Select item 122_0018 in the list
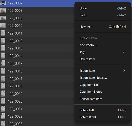The width and height of the screenshot is (132, 126). point(37,86)
